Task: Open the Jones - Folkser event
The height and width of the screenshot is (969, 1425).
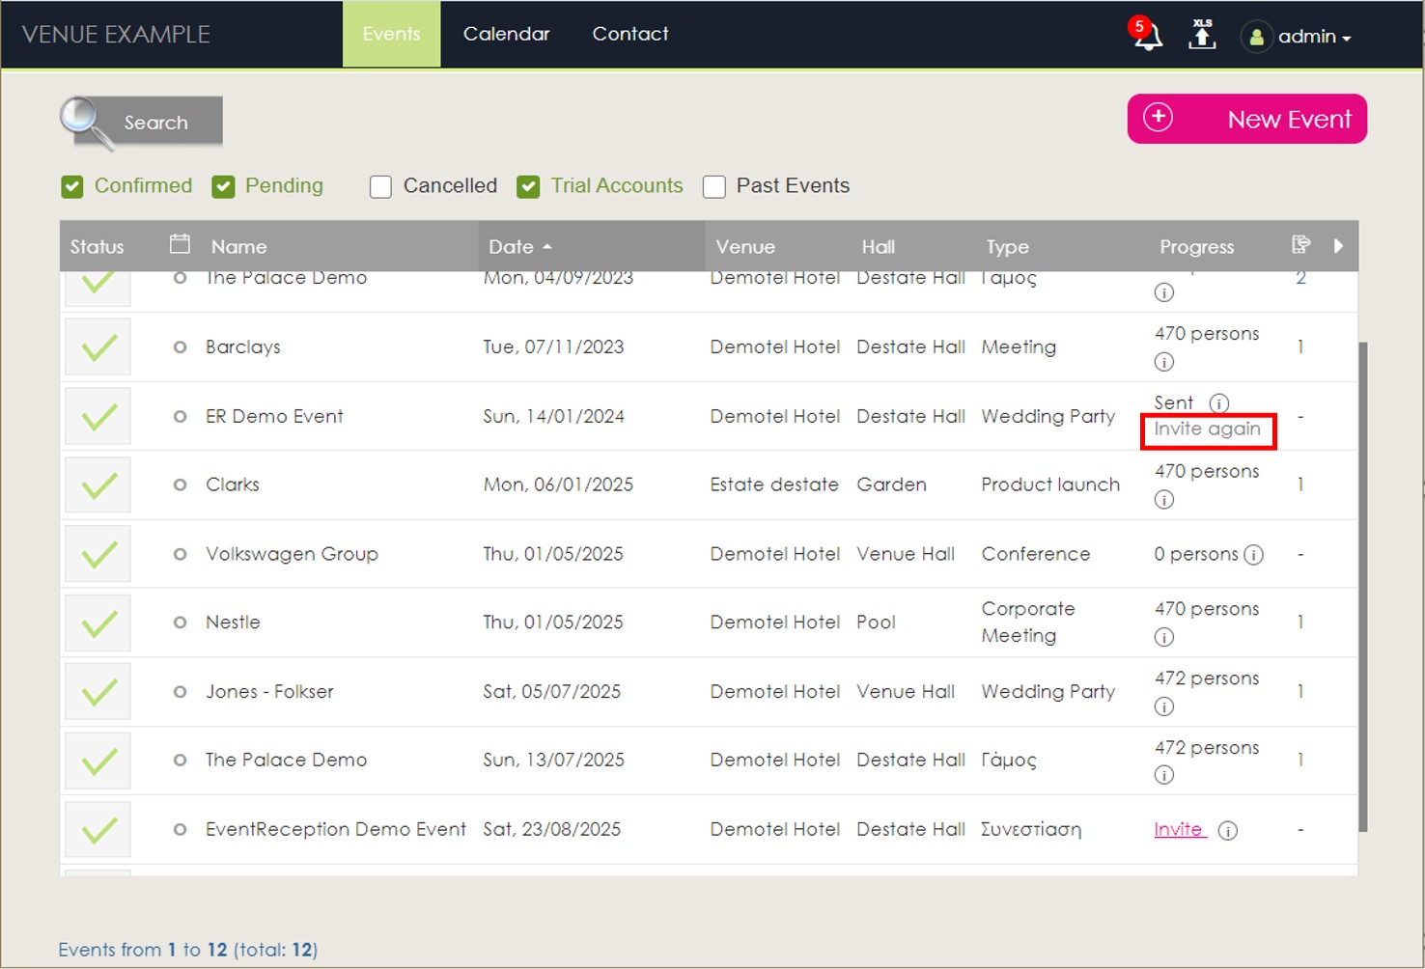Action: tap(269, 691)
